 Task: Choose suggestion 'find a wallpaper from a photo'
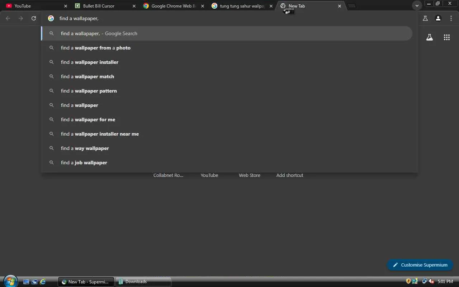click(x=227, y=48)
